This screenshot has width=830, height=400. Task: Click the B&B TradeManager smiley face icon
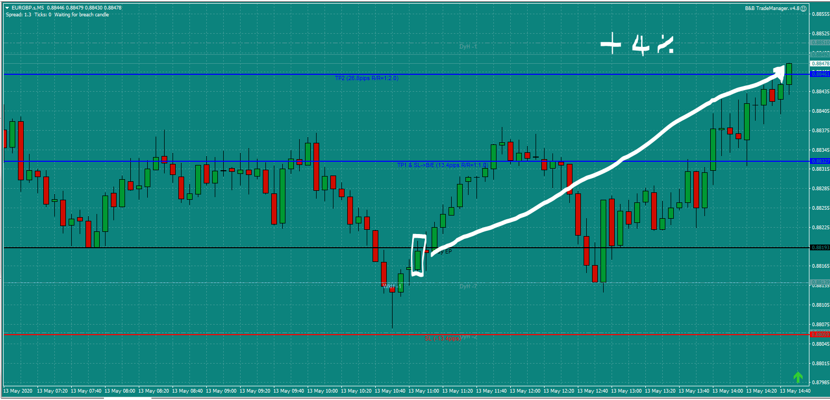coord(804,8)
